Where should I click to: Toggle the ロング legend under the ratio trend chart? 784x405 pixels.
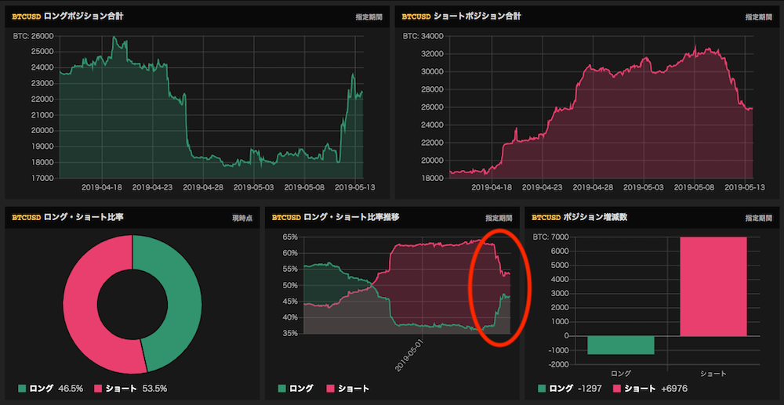(296, 388)
